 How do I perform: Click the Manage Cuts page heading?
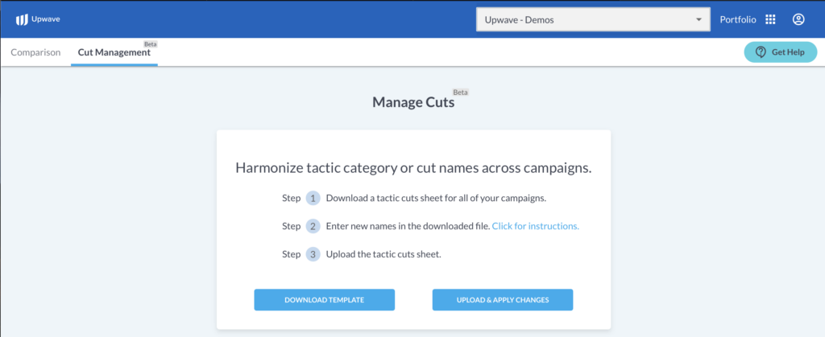point(413,102)
